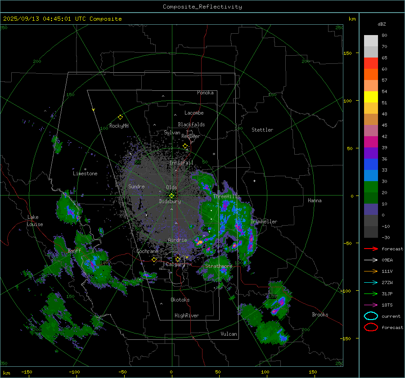
Task: Click the red forecast arrow in legend
Action: coord(371,249)
